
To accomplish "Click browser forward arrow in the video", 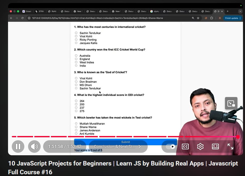I will [x=17, y=18].
